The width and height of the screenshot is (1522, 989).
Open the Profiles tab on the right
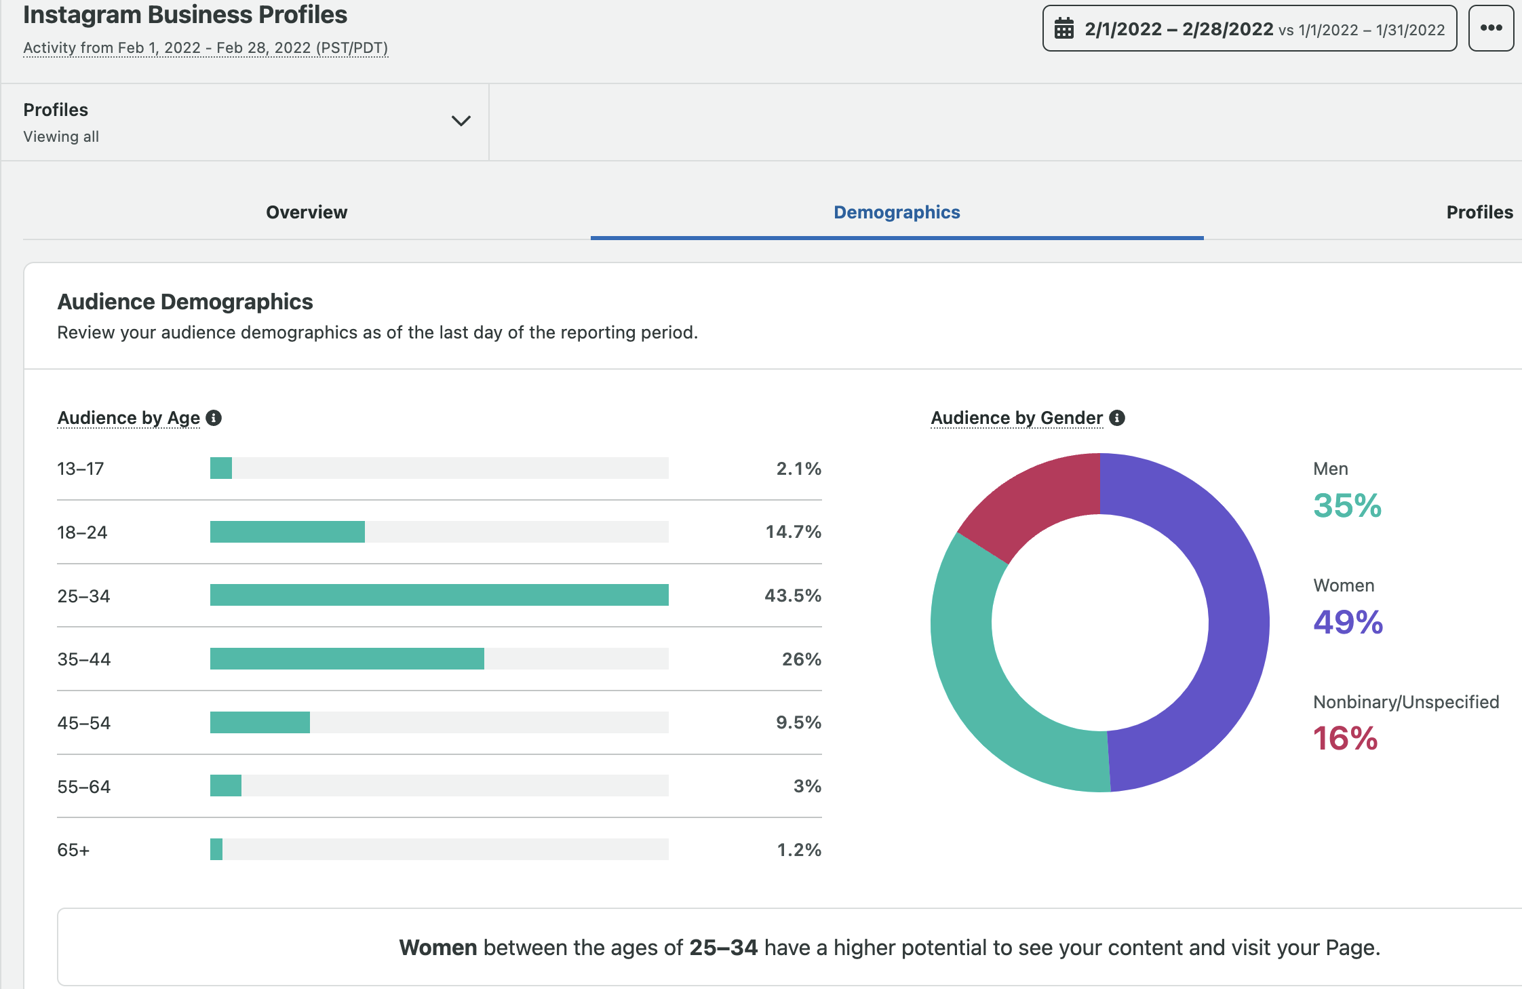1479,212
